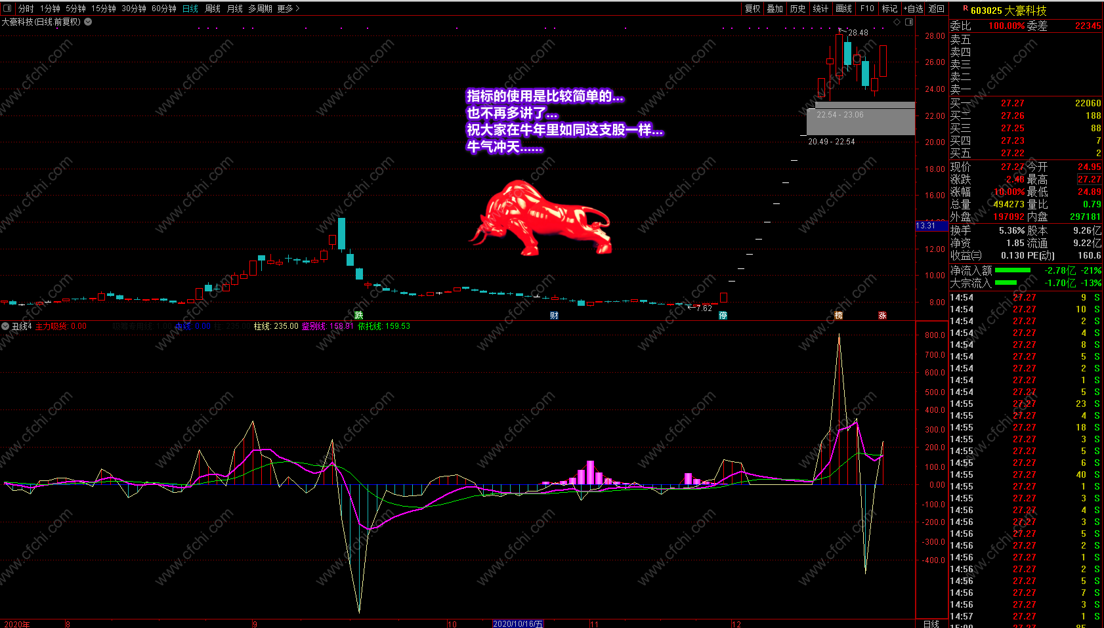Switch to the 1分钟 chart tab

50,9
